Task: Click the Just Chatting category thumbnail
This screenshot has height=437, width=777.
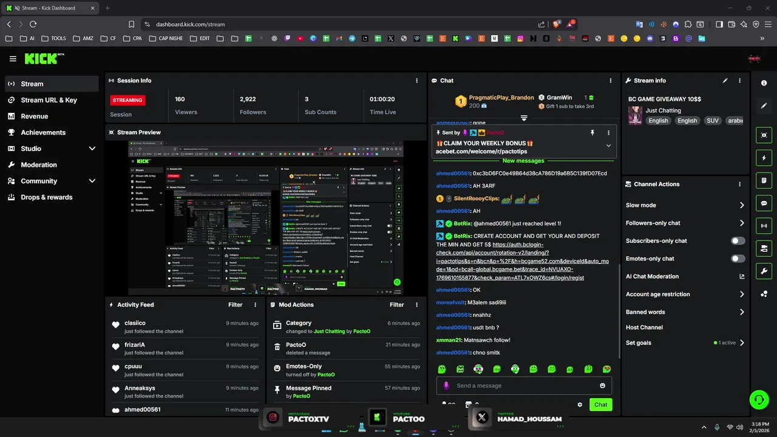Action: pyautogui.click(x=636, y=115)
